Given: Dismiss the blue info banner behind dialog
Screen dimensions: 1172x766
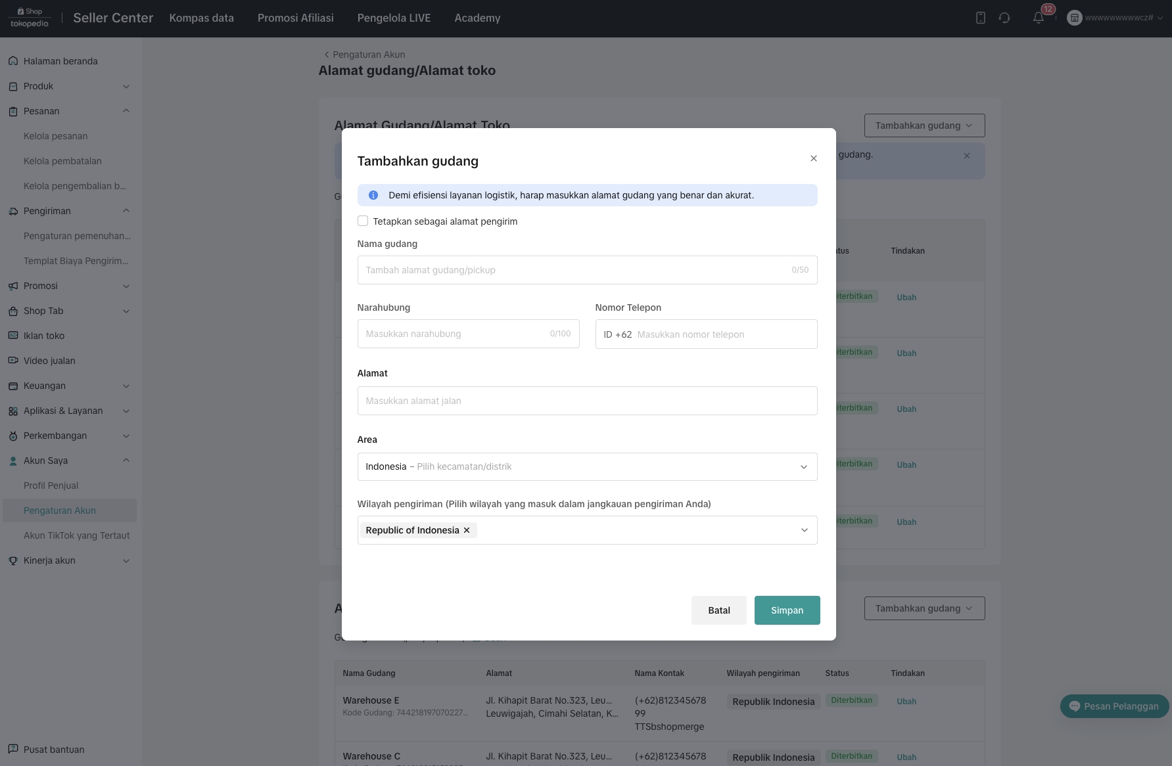Looking at the screenshot, I should [x=966, y=156].
